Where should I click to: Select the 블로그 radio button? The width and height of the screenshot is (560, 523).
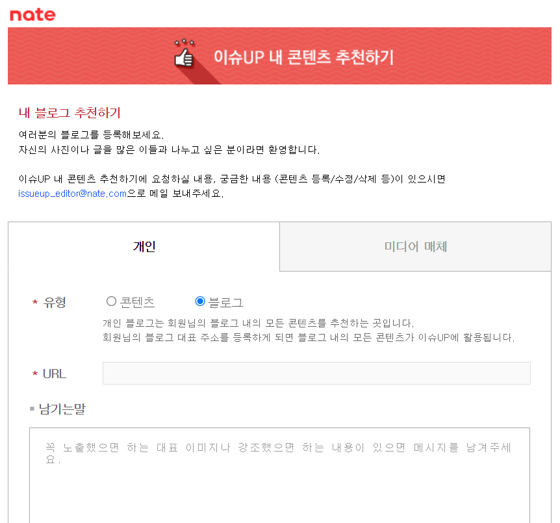pyautogui.click(x=200, y=301)
